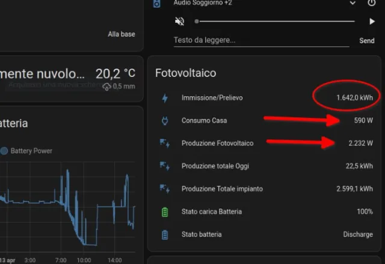The height and width of the screenshot is (264, 385).
Task: Mute the Audio Soggiorno media player
Action: tap(179, 21)
